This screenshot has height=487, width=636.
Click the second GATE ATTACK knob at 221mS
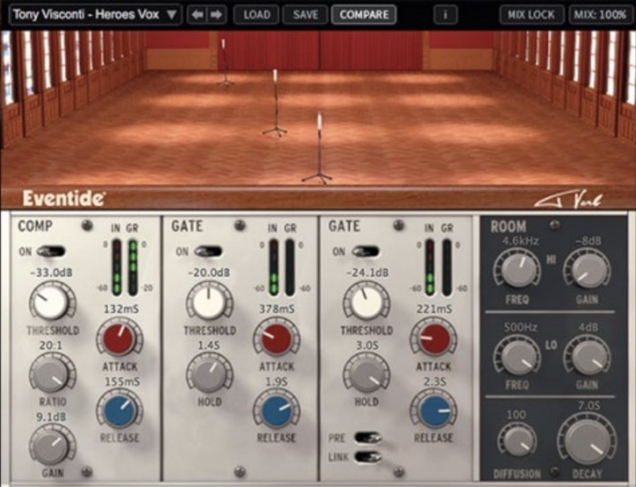(434, 338)
